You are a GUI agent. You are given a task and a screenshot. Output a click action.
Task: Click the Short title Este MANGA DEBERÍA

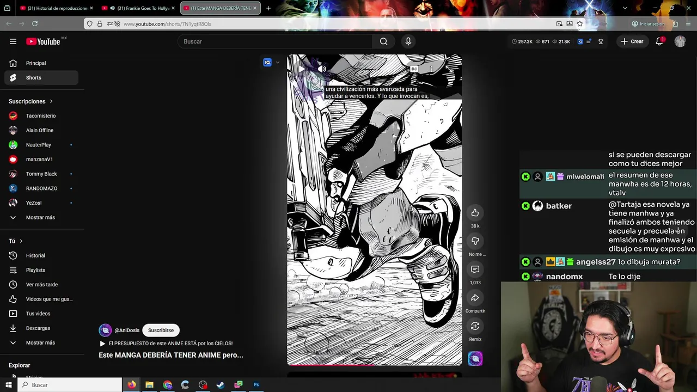(171, 355)
